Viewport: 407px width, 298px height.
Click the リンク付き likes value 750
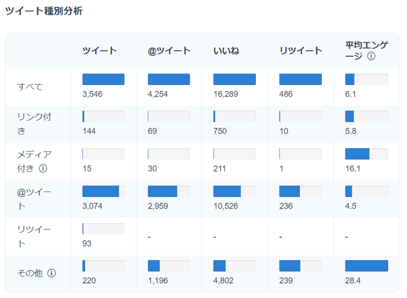pyautogui.click(x=220, y=131)
